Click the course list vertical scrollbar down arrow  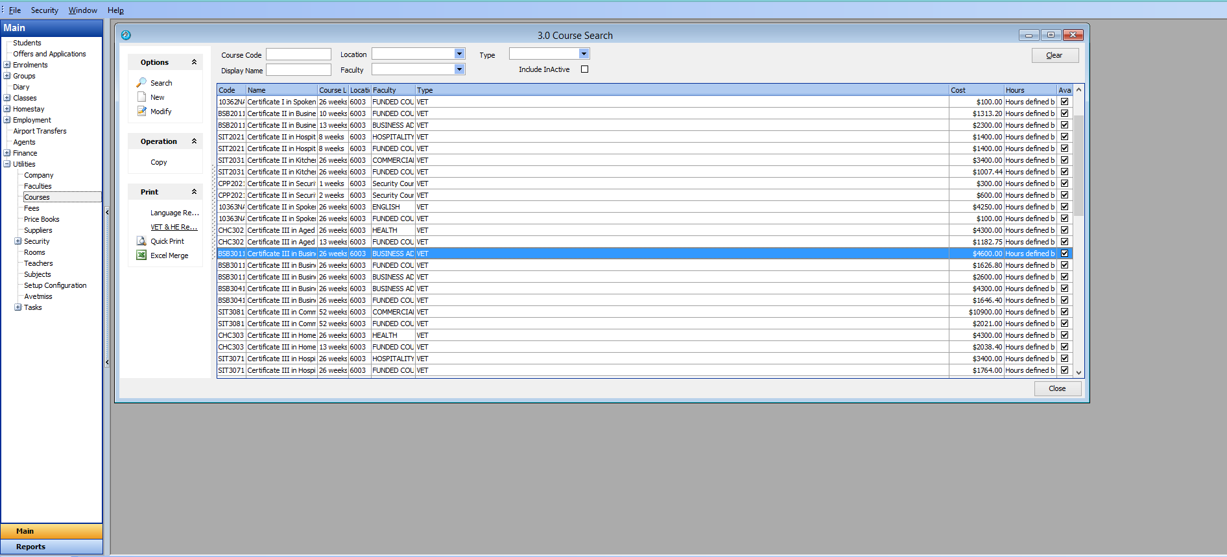(1078, 372)
